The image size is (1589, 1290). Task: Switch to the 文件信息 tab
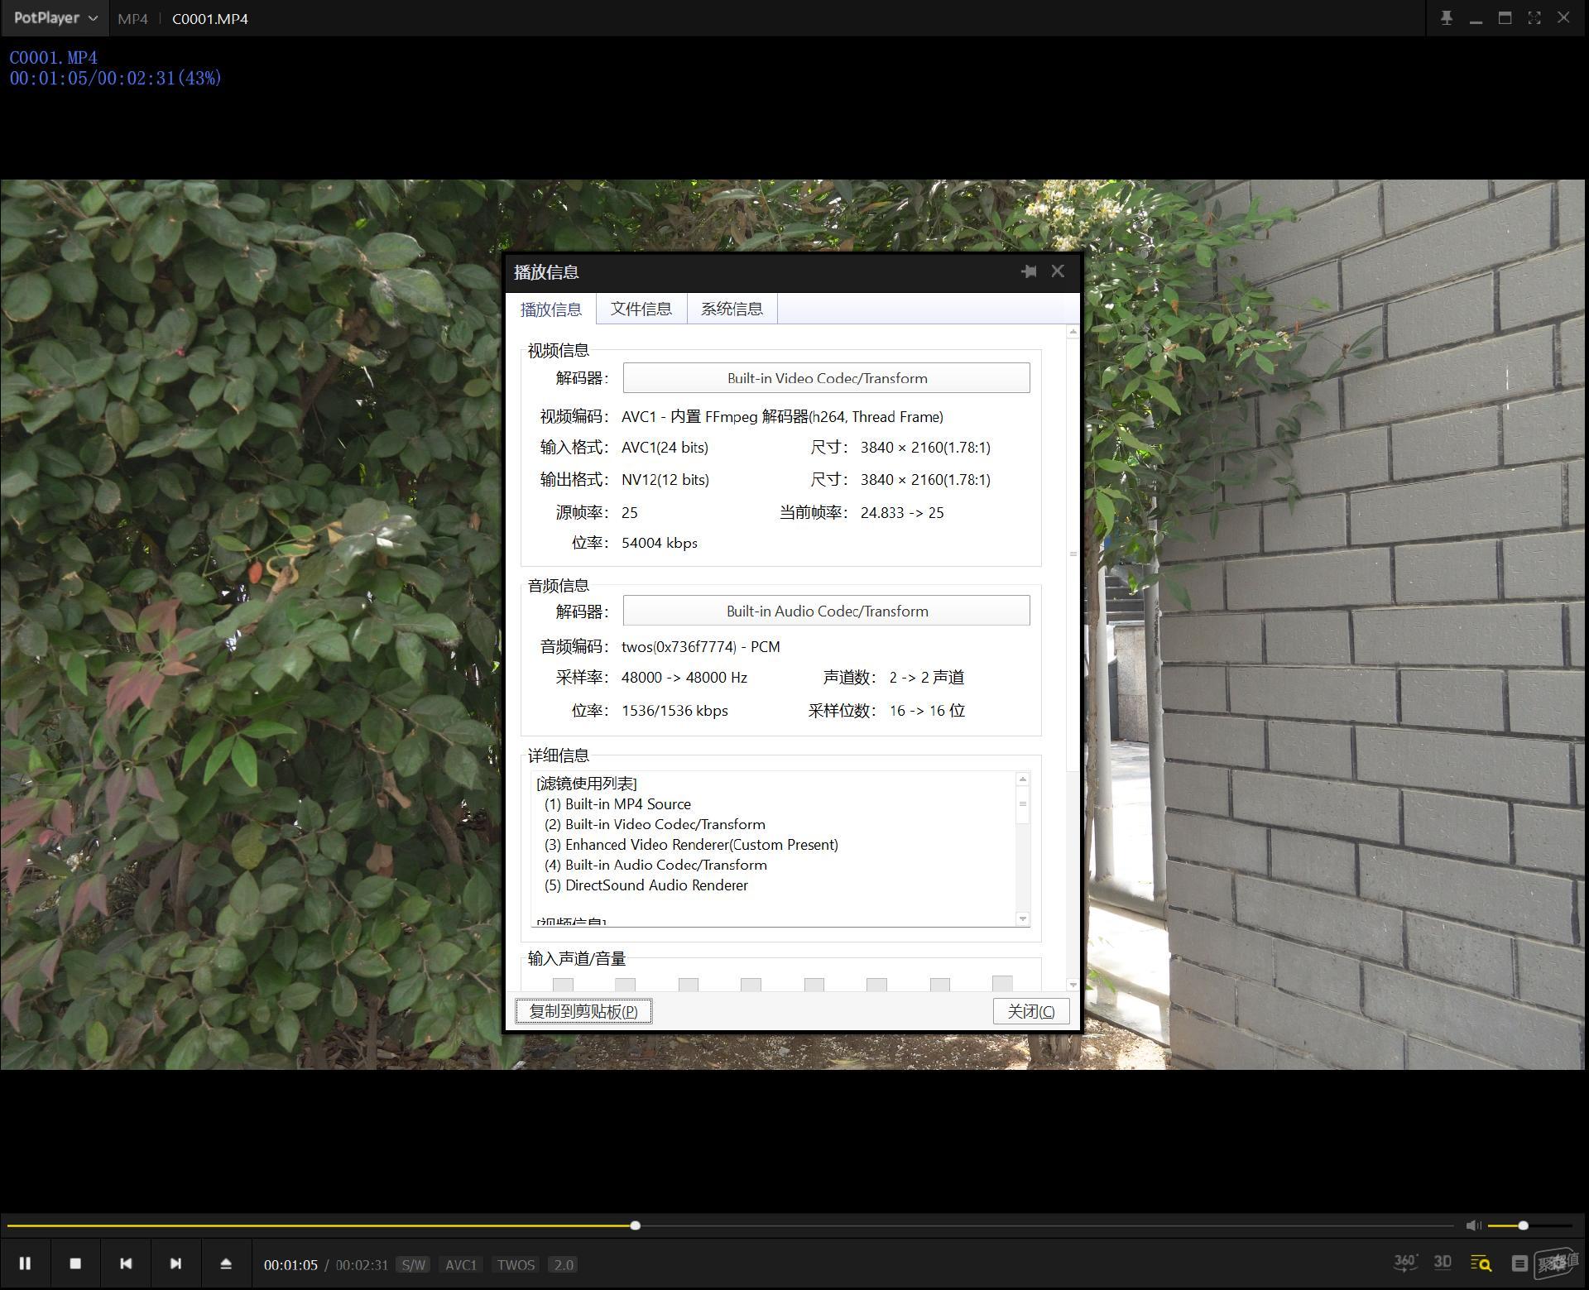(x=641, y=309)
